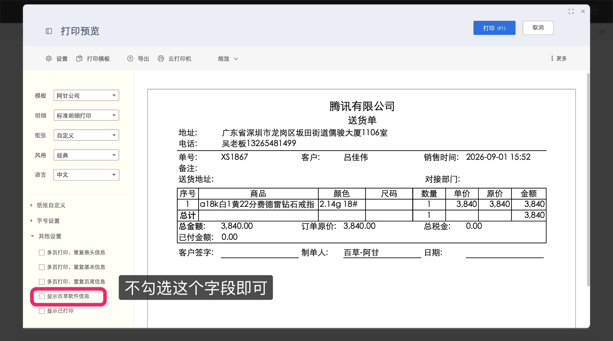The image size is (613, 341).
Task: Click the 导出 toolbar label
Action: click(x=143, y=59)
